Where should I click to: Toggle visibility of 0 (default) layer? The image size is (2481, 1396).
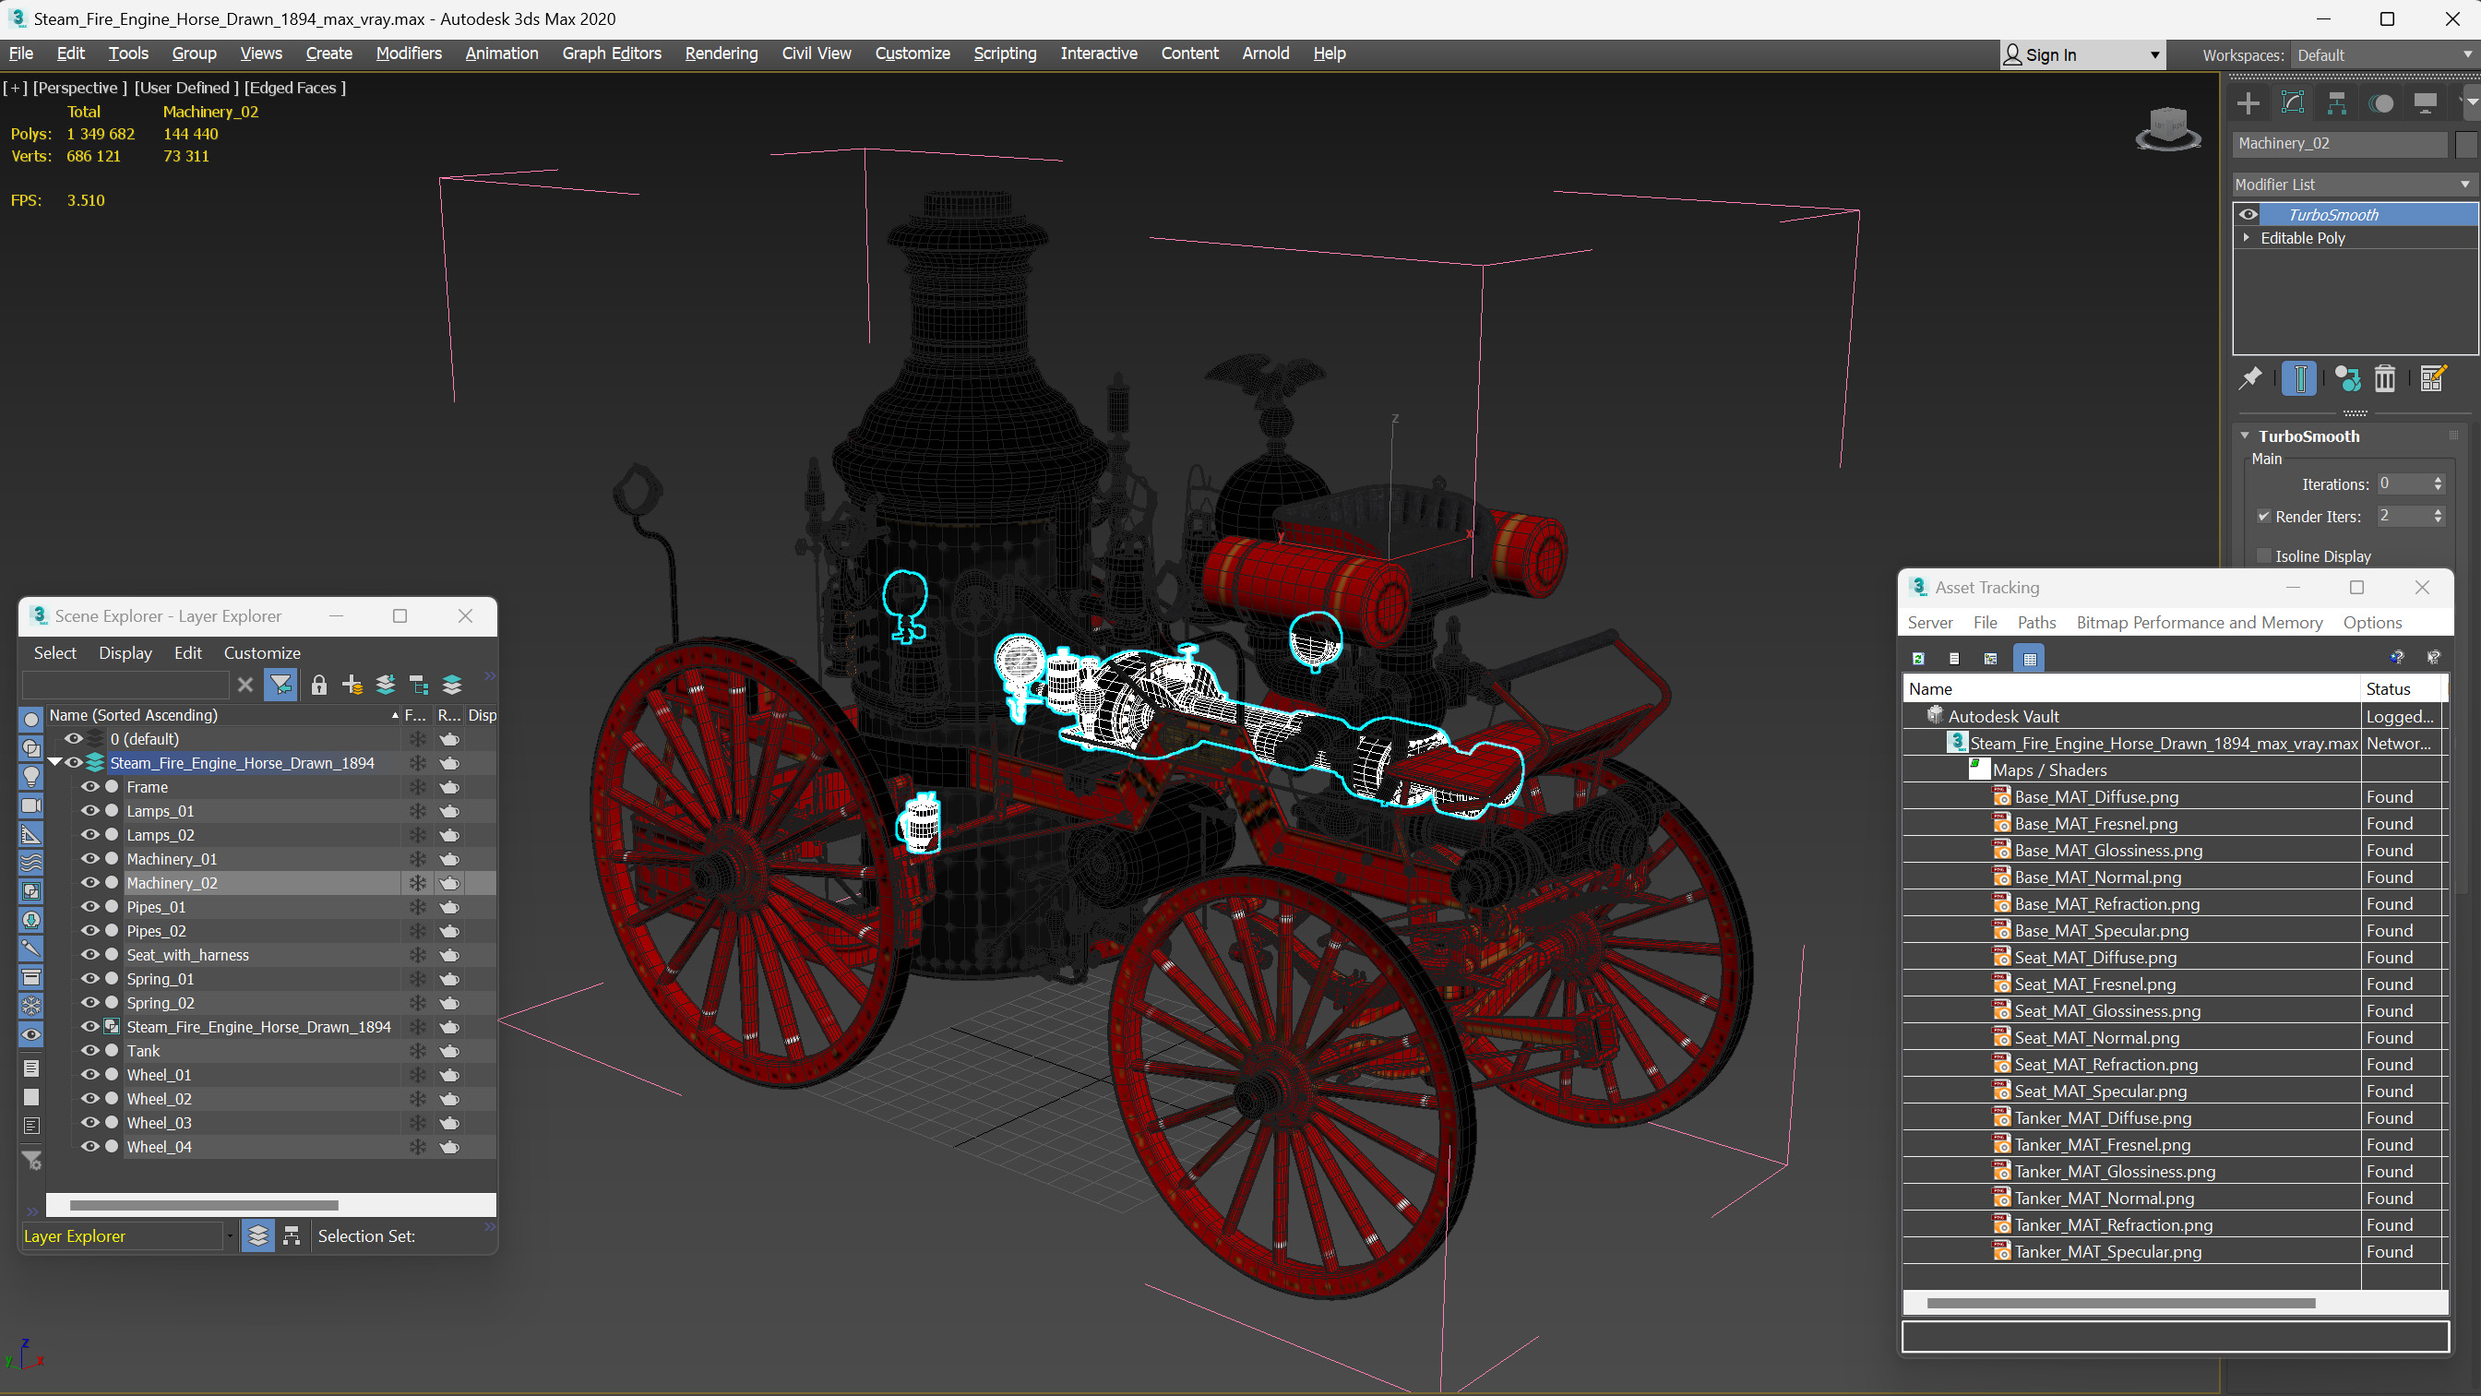point(73,739)
